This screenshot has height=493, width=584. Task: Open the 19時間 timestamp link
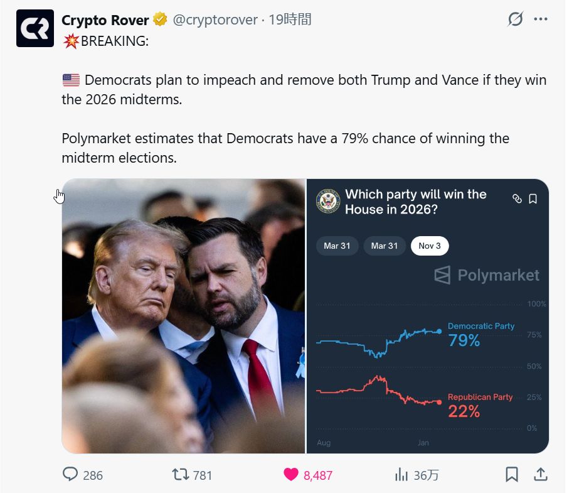pos(290,20)
